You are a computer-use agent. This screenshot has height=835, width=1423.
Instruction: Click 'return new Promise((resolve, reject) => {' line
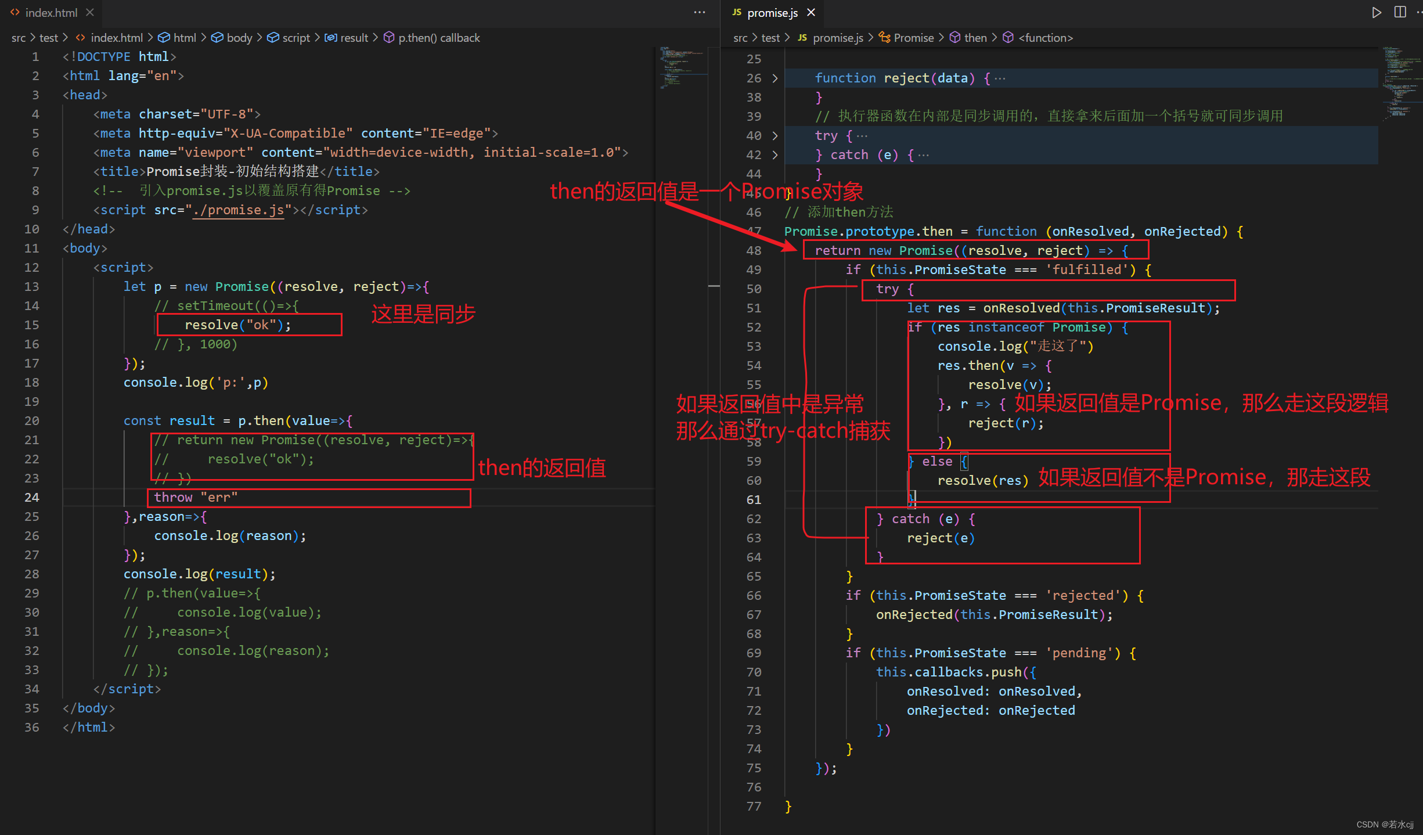tap(972, 250)
